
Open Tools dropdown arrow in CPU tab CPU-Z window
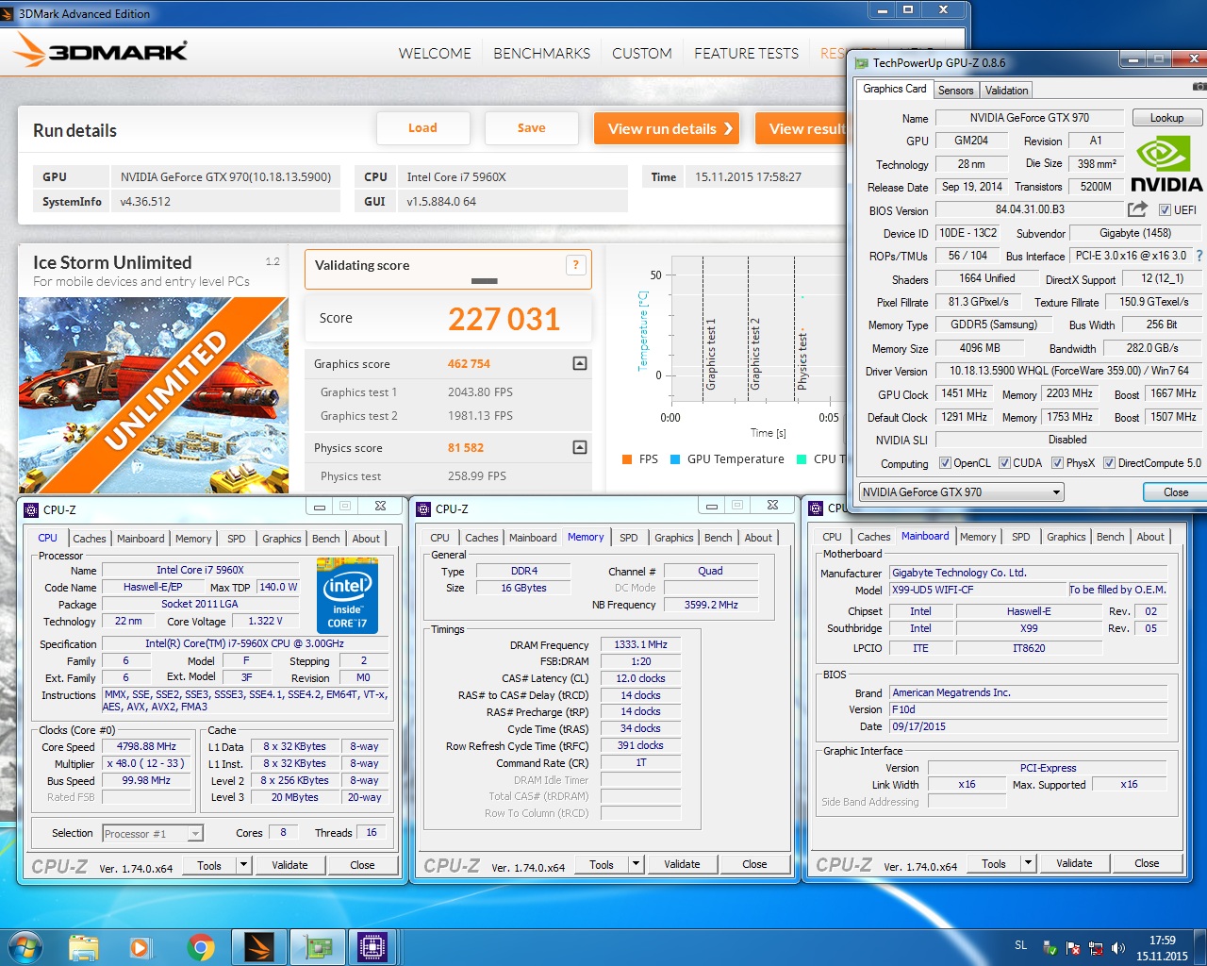[243, 864]
